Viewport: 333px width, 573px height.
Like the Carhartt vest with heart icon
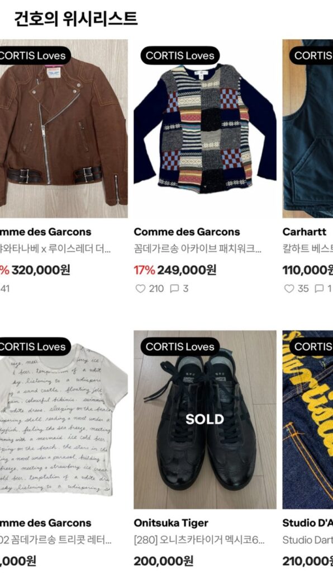[x=289, y=289]
